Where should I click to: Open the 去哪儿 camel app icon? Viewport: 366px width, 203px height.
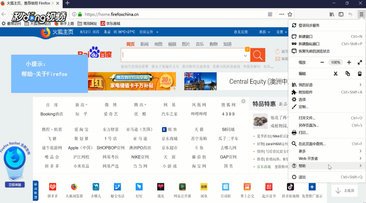click(x=96, y=187)
